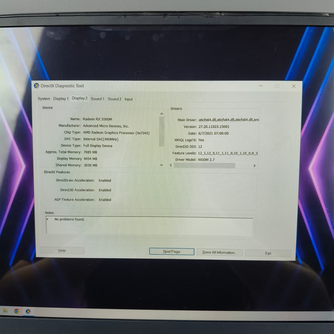
Task: Switch to the System tab
Action: [44, 99]
